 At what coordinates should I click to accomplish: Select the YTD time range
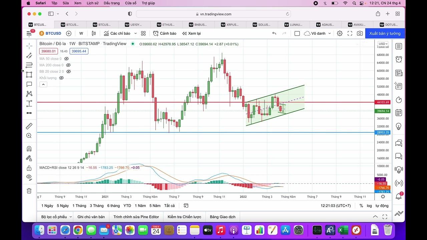tap(127, 206)
